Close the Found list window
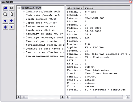The width and height of the screenshot is (133, 102). tap(130, 2)
